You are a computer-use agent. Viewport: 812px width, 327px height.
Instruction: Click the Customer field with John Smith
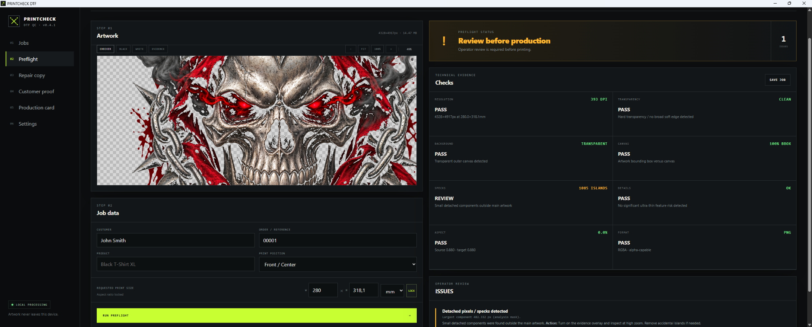pyautogui.click(x=176, y=240)
